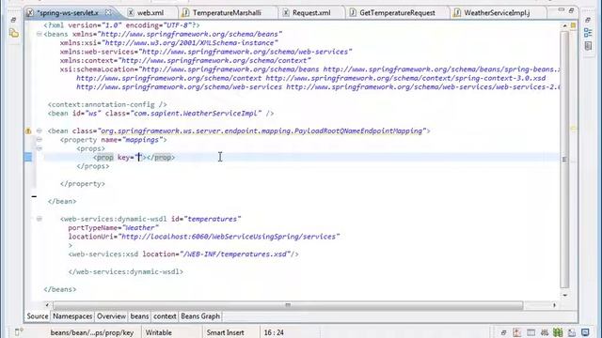Image resolution: width=602 pixels, height=338 pixels.
Task: Click the Writable status bar entry
Action: click(159, 332)
